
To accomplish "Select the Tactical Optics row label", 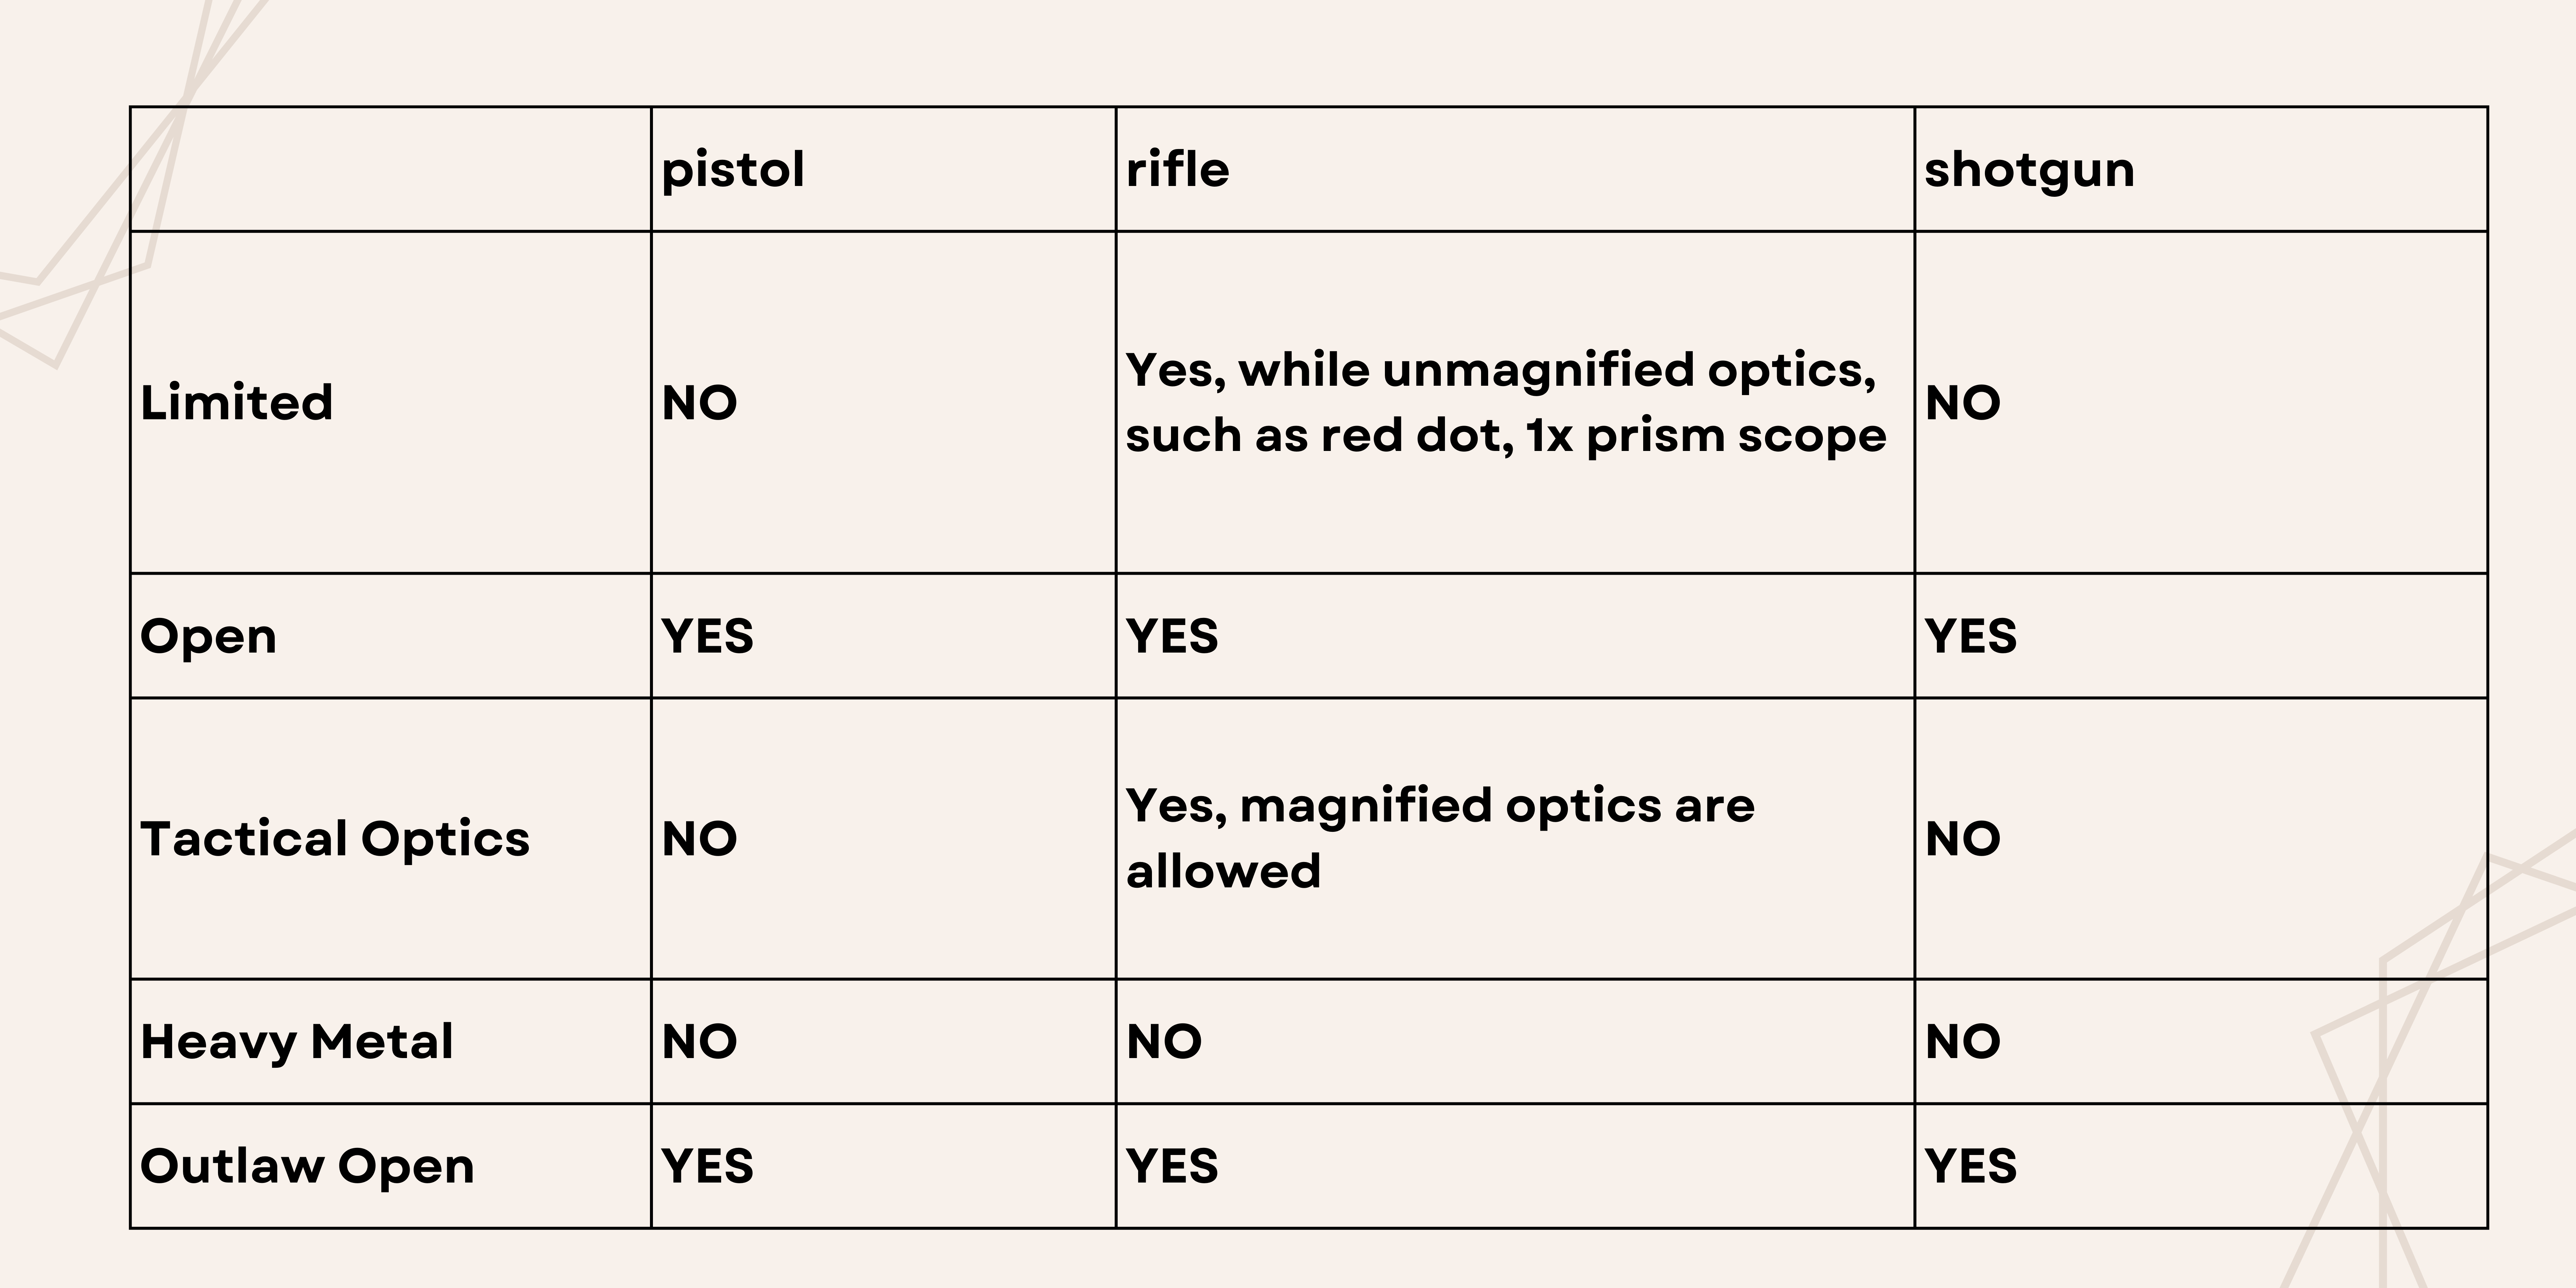I will click(335, 839).
